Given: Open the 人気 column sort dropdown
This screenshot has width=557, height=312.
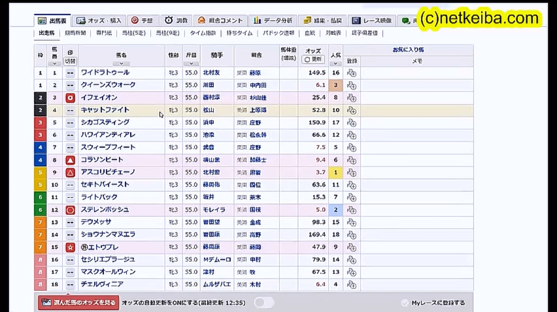Looking at the screenshot, I should pos(335,64).
